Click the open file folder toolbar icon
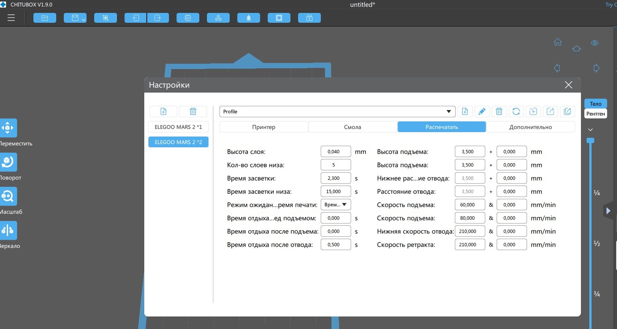Image resolution: width=617 pixels, height=329 pixels. pos(45,18)
